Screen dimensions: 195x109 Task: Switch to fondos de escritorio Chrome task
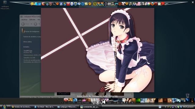pyautogui.click(x=21, y=107)
